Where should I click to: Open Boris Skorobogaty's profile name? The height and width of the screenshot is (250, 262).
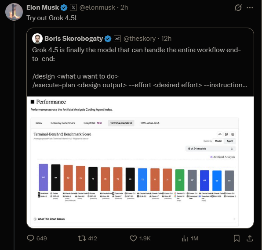coord(74,39)
